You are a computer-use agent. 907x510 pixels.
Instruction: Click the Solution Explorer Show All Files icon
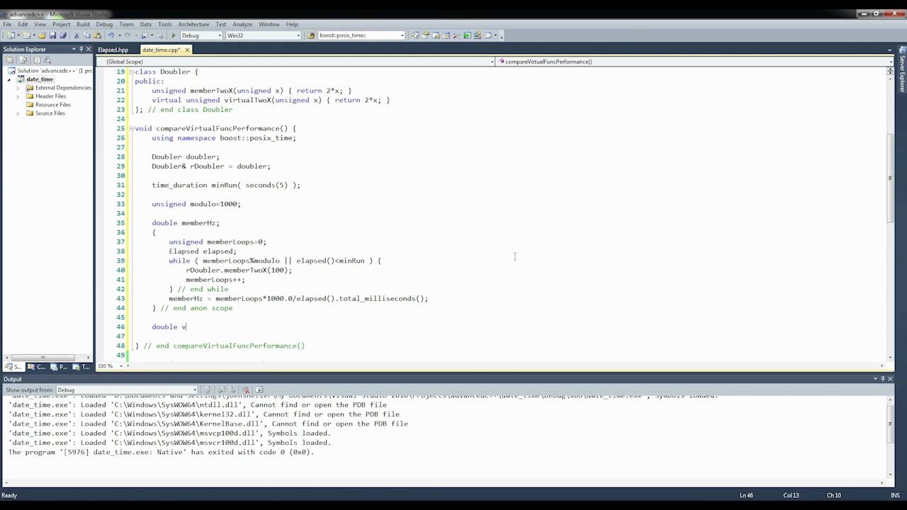[23, 60]
